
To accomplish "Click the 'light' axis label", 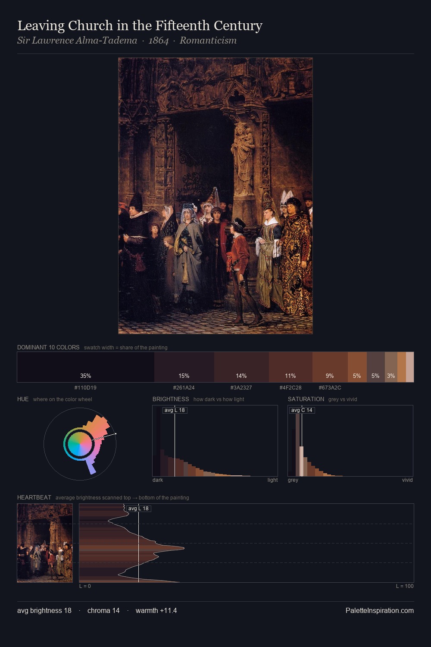I will coord(272,480).
